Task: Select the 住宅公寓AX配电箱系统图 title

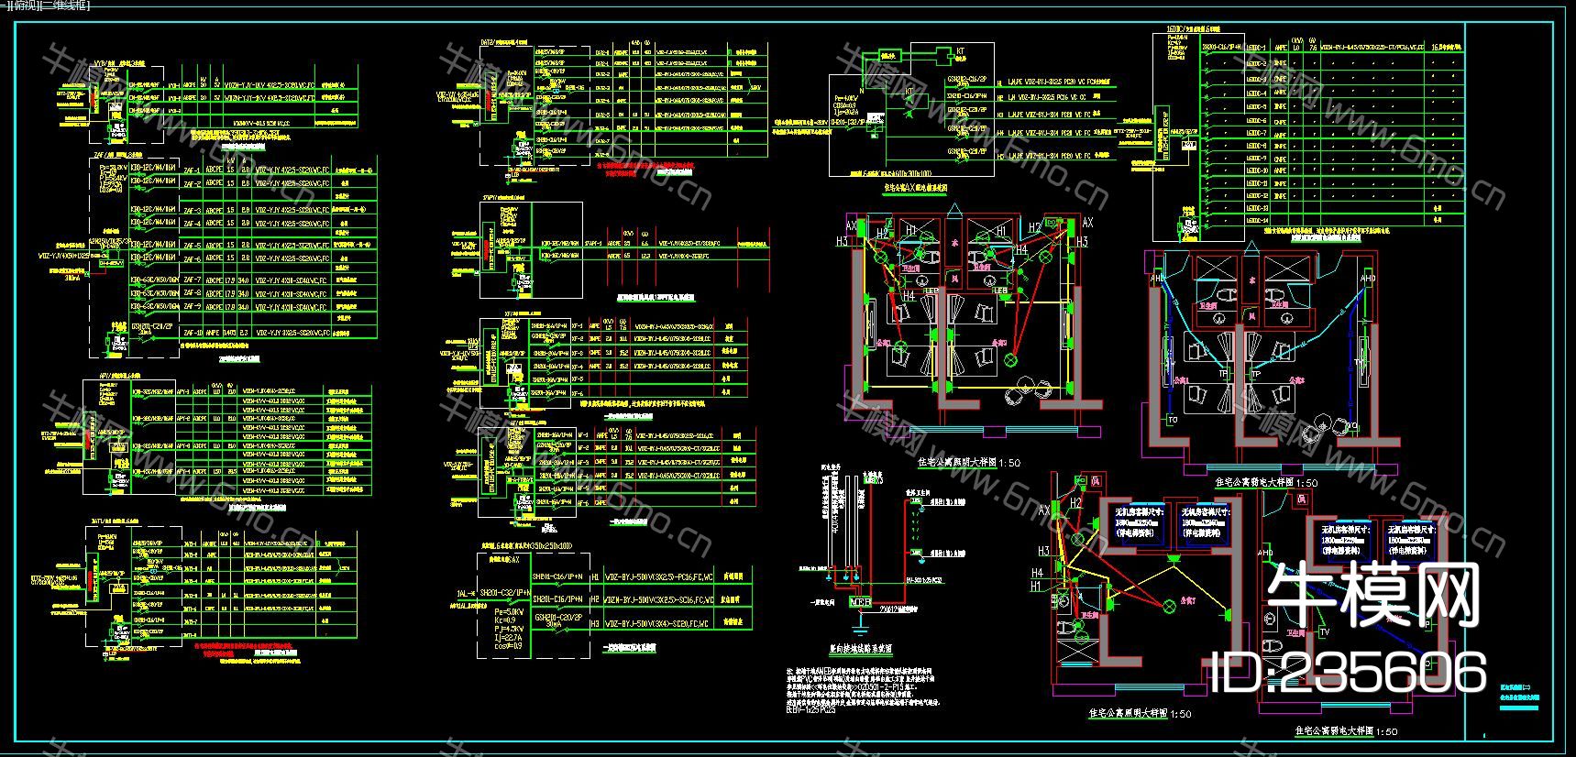Action: 918,187
